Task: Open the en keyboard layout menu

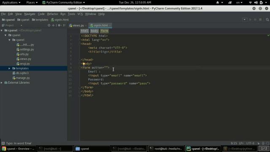Action: point(239,3)
